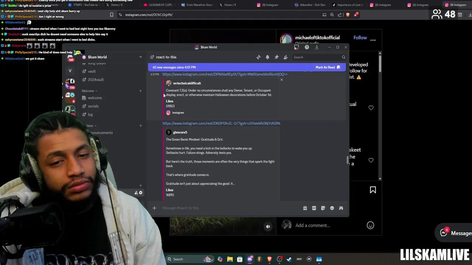The width and height of the screenshot is (472, 265).
Task: Open the sticker picker
Action: pos(323,208)
